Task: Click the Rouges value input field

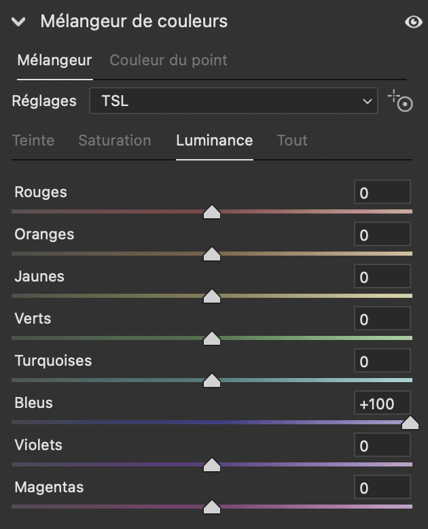Action: click(x=382, y=192)
